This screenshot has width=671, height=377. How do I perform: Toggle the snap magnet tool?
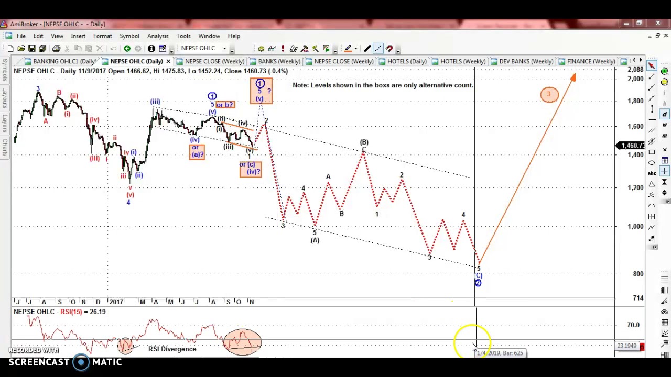point(389,48)
